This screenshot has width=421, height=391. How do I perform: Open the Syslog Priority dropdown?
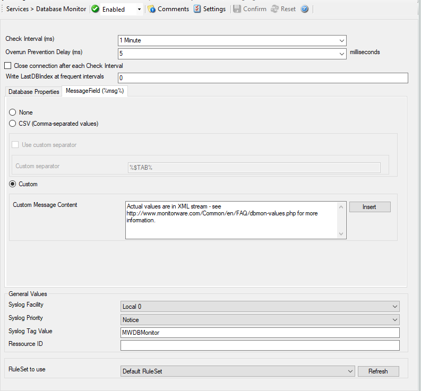[x=394, y=320]
